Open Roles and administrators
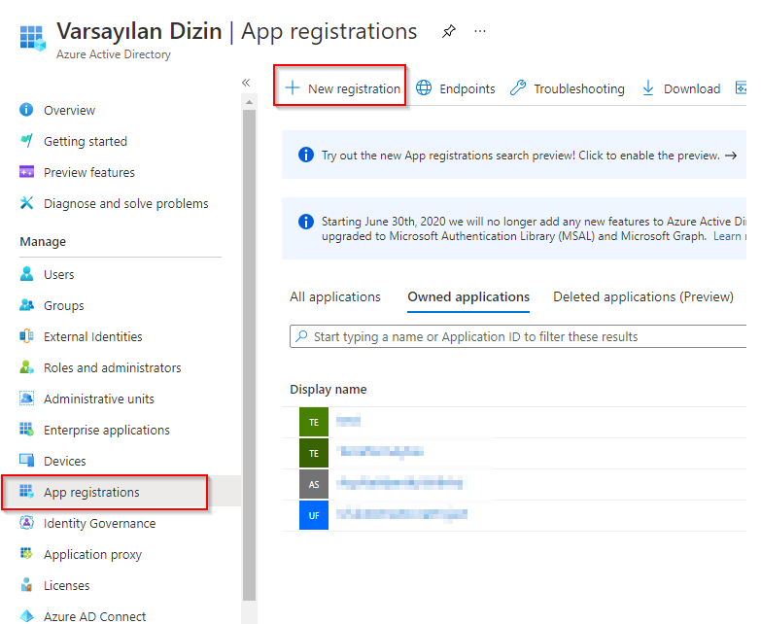The image size is (761, 624). tap(112, 367)
